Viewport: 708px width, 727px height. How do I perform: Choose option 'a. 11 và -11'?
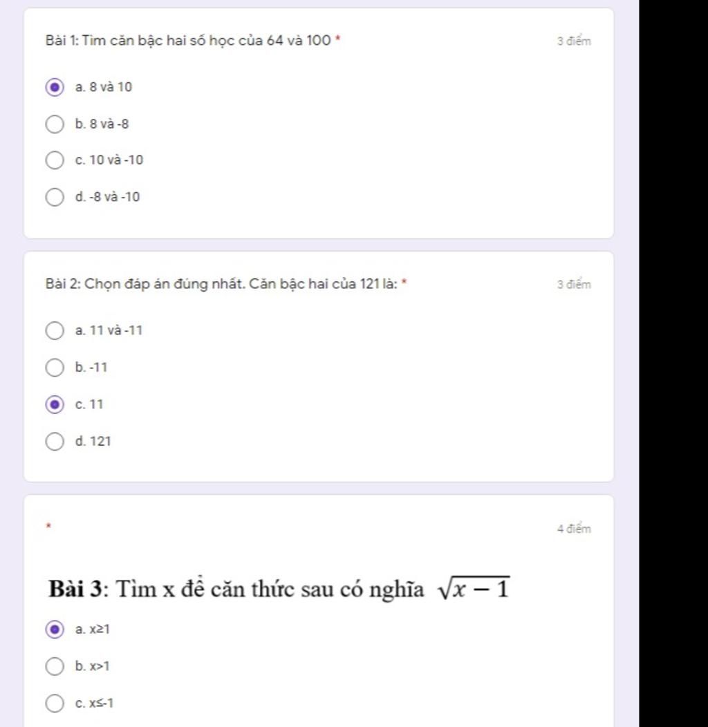tap(55, 331)
